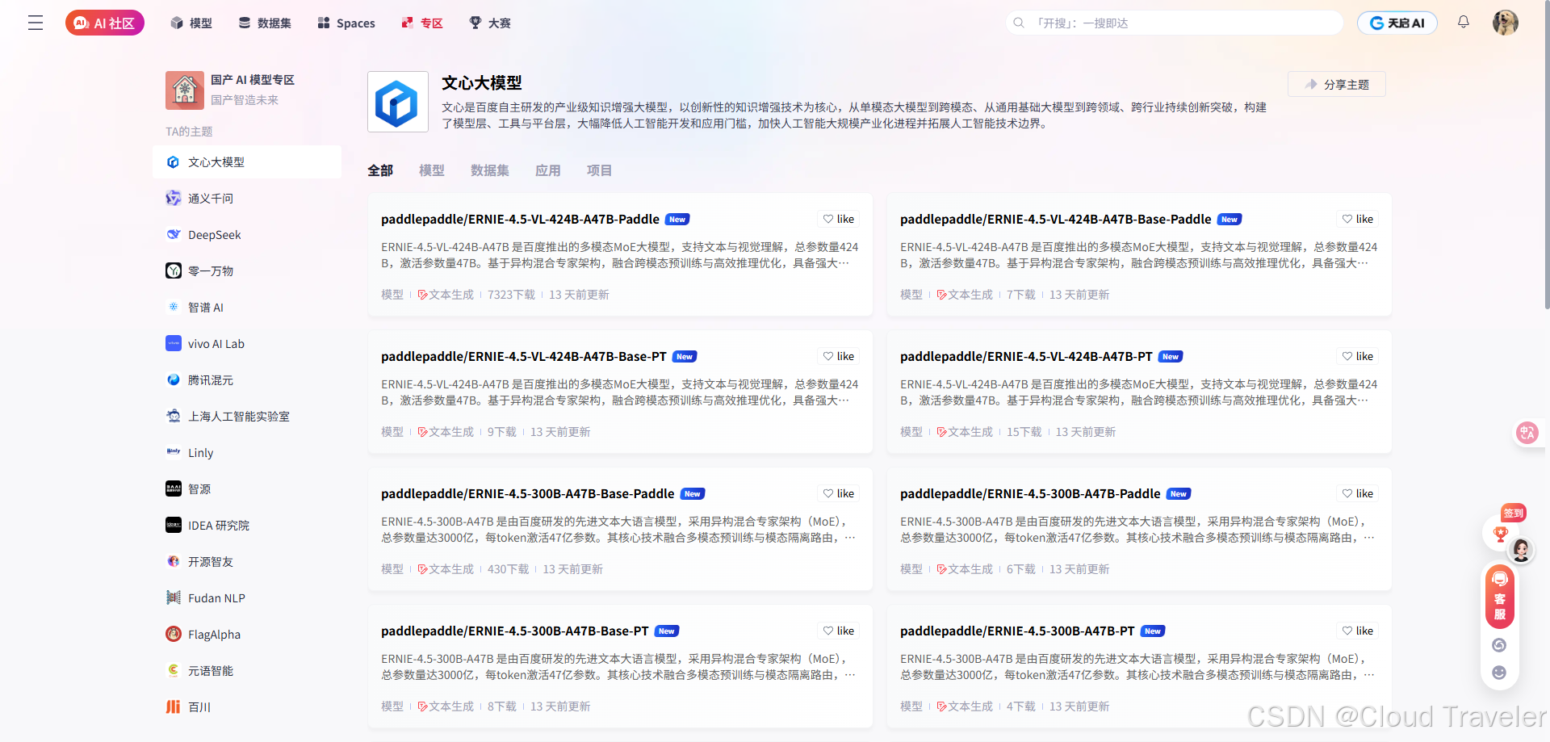Select 开源智友 icon in sidebar
The height and width of the screenshot is (742, 1550).
click(x=174, y=561)
